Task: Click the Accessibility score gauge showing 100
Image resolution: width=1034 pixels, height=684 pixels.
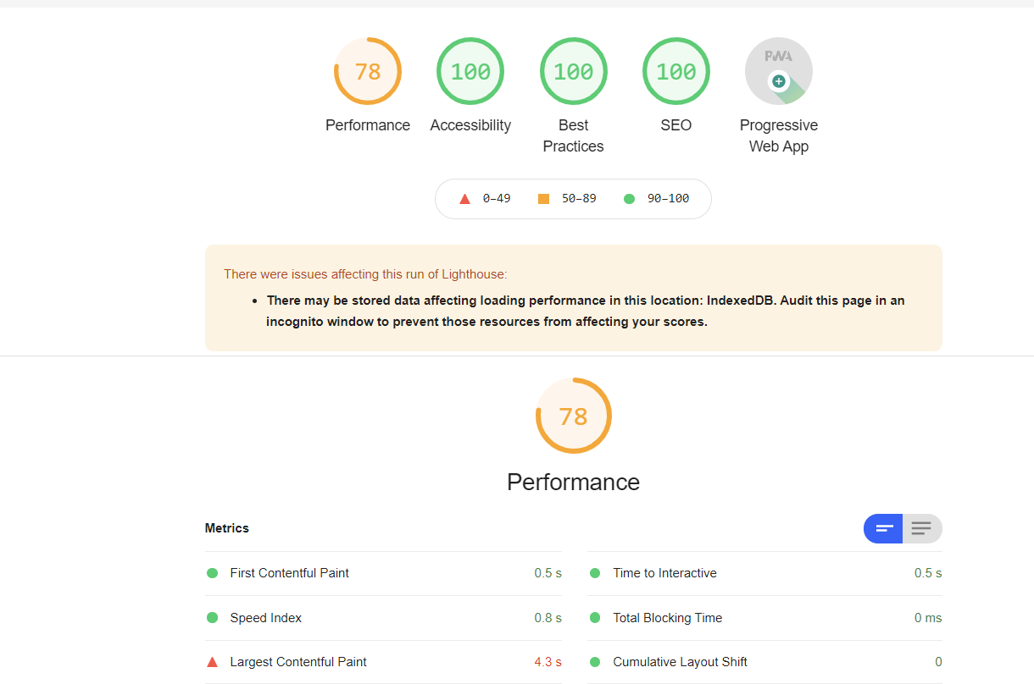Action: (x=470, y=71)
